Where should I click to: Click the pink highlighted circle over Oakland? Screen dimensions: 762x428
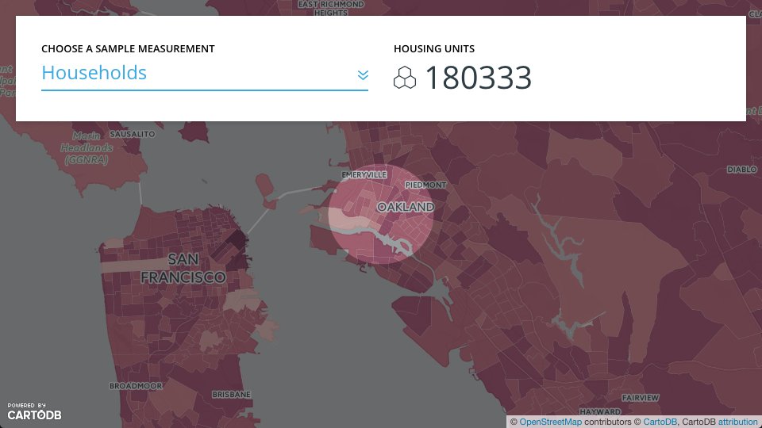point(381,215)
